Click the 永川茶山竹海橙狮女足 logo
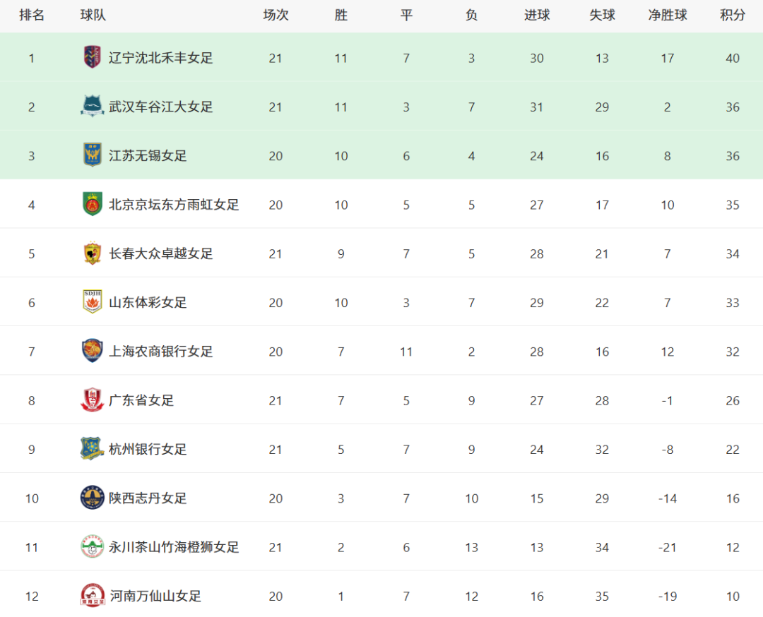The height and width of the screenshot is (617, 763). 92,546
